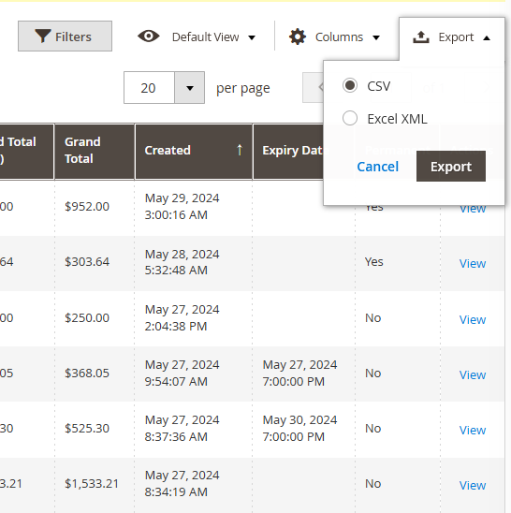
Task: Click the No value in the $525.30 row
Action: tap(372, 428)
